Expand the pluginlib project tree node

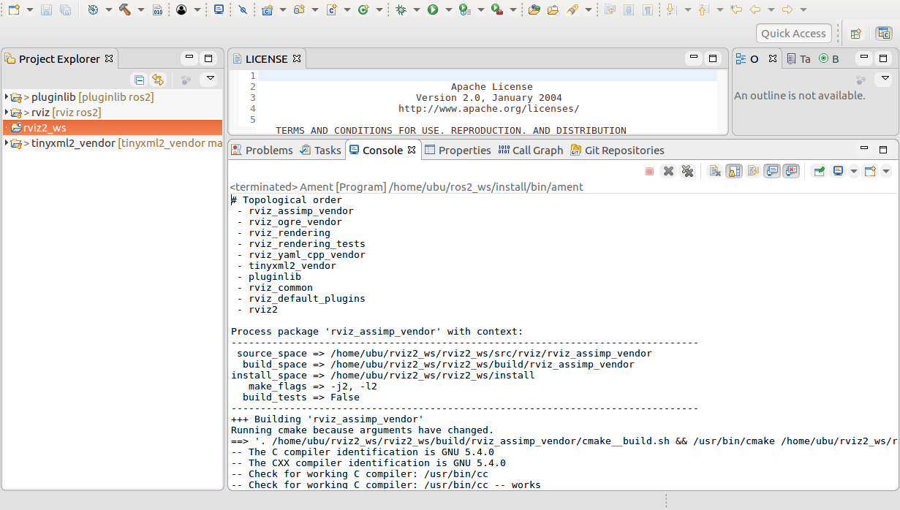pos(7,97)
